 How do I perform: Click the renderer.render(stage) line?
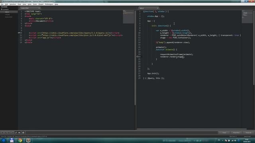pyautogui.click(x=173, y=57)
